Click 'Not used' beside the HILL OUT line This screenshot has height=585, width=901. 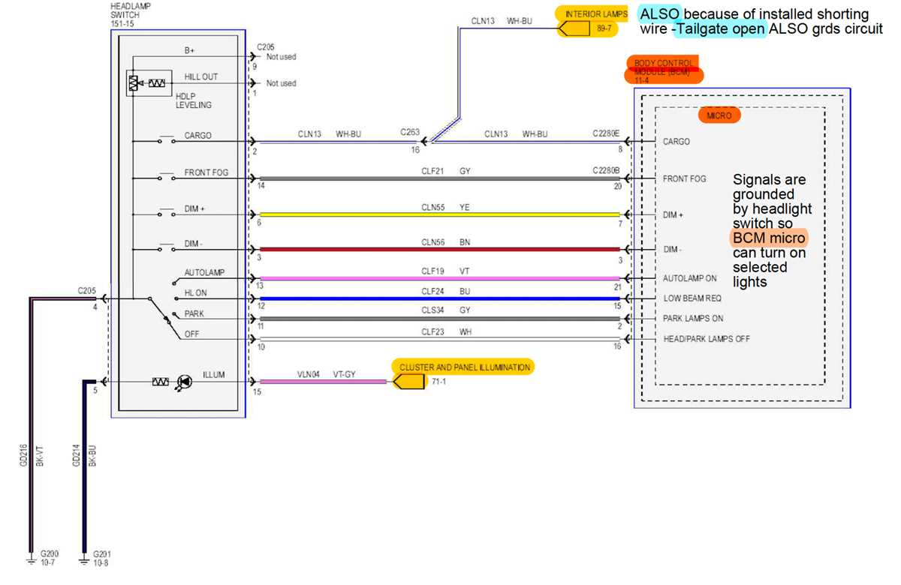(x=282, y=83)
